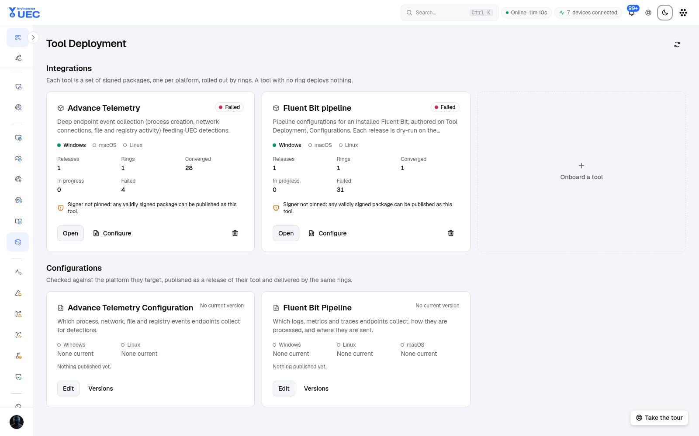Open the flask-globe sidebar icon
The height and width of the screenshot is (436, 699).
tap(18, 356)
